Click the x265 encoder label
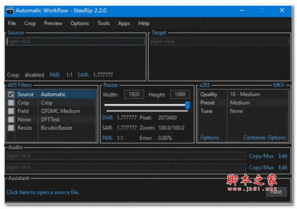The height and width of the screenshot is (209, 297). pyautogui.click(x=204, y=85)
